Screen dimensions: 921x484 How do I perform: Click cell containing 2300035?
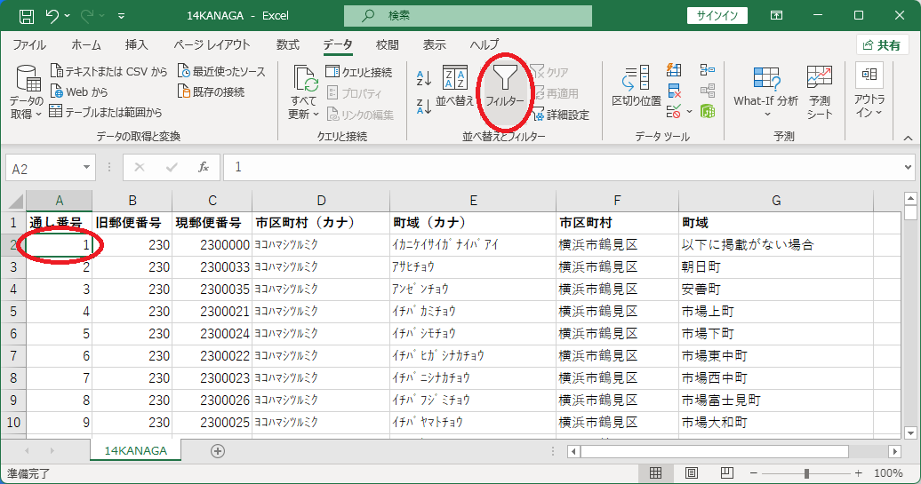pos(212,290)
